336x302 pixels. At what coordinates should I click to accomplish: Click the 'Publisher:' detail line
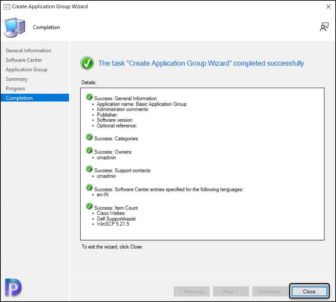point(107,115)
